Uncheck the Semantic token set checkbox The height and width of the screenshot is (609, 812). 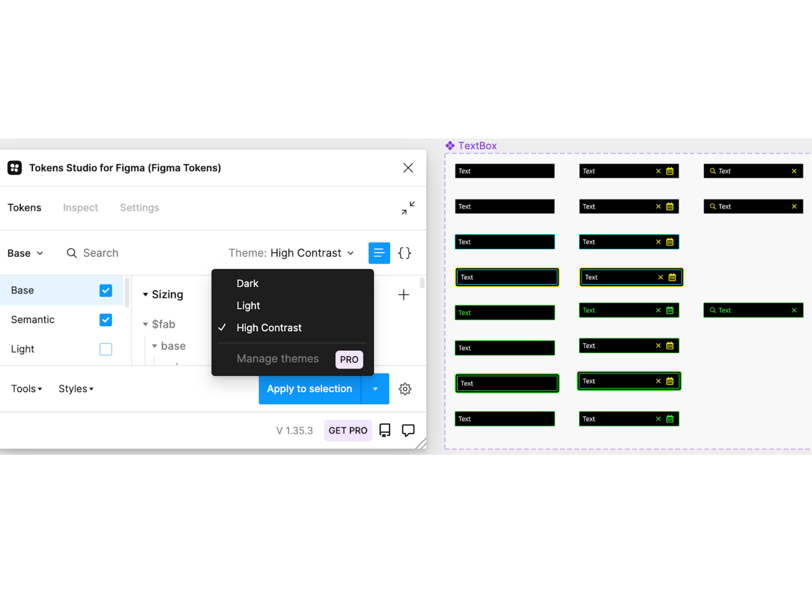[x=106, y=320]
